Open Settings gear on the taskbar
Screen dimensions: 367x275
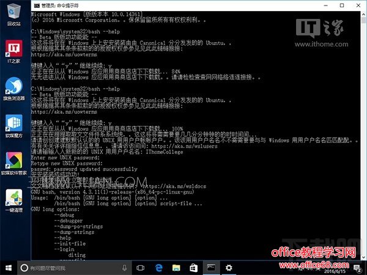229,268
